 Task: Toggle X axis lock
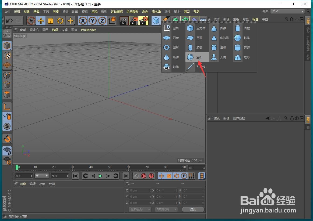pyautogui.click(x=83, y=21)
